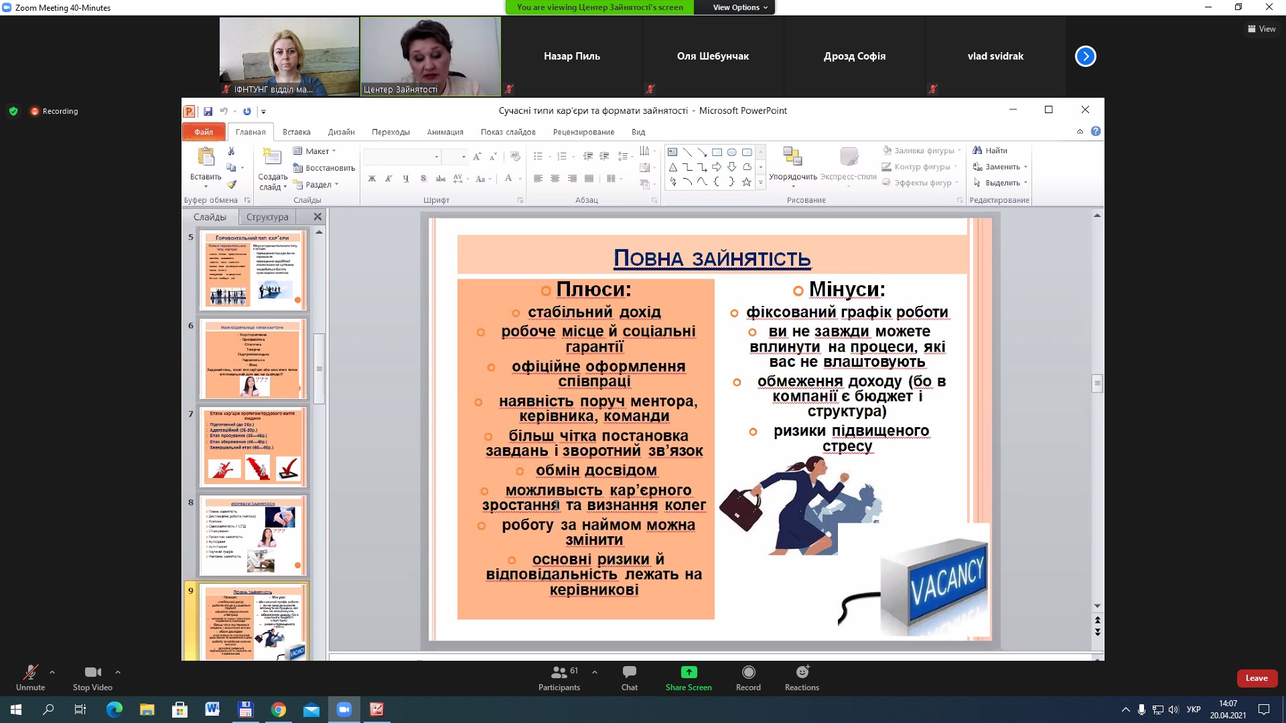
Task: Leave the meeting with the red Leave button
Action: 1256,678
